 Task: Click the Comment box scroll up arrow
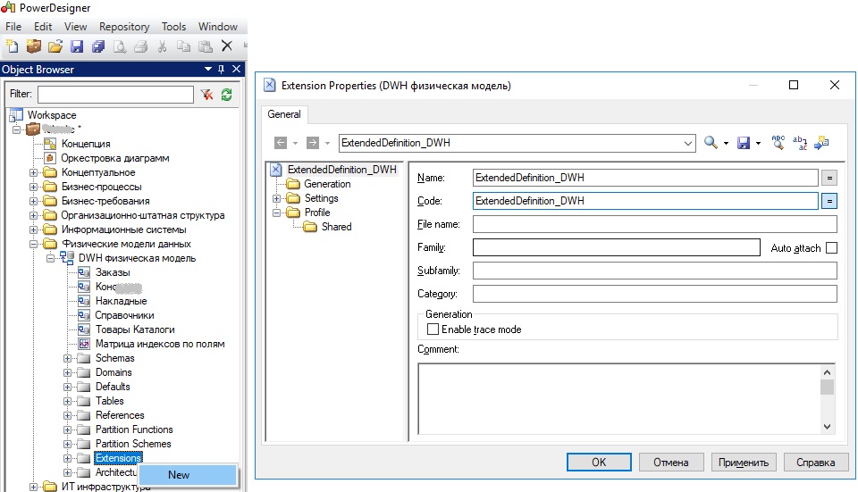pyautogui.click(x=827, y=373)
